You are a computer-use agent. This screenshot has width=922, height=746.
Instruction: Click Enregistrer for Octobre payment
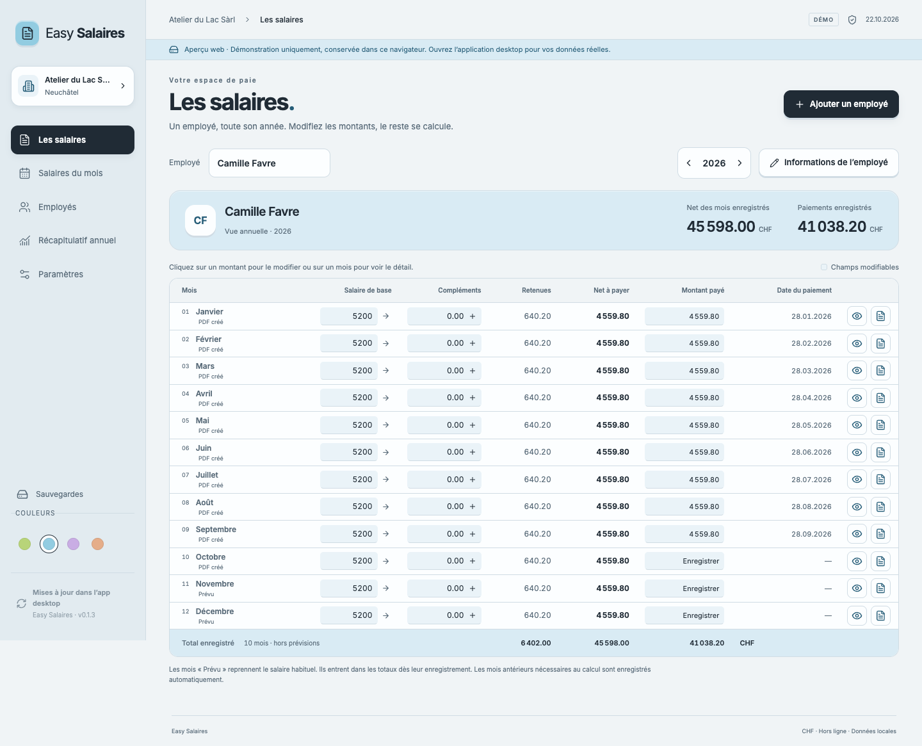pyautogui.click(x=684, y=561)
